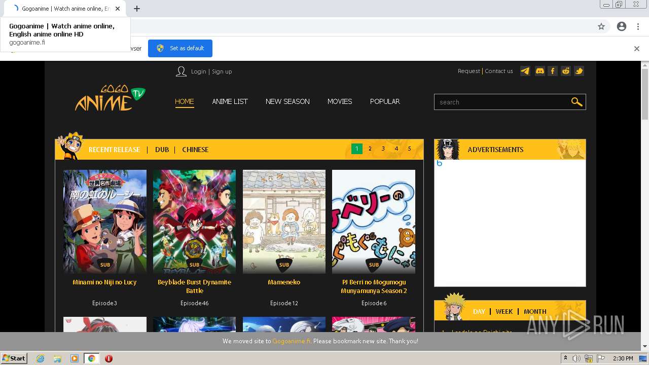Click the Set as default button
Viewport: 649px width, 365px height.
[180, 48]
